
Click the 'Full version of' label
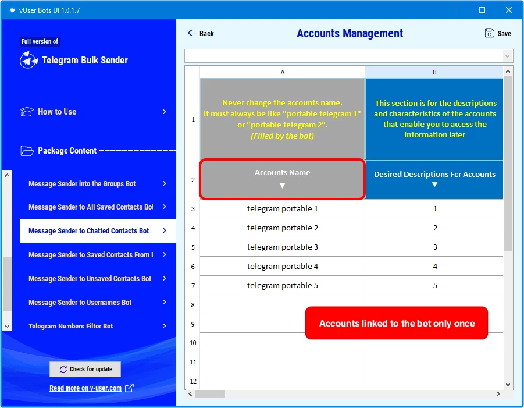[x=40, y=41]
